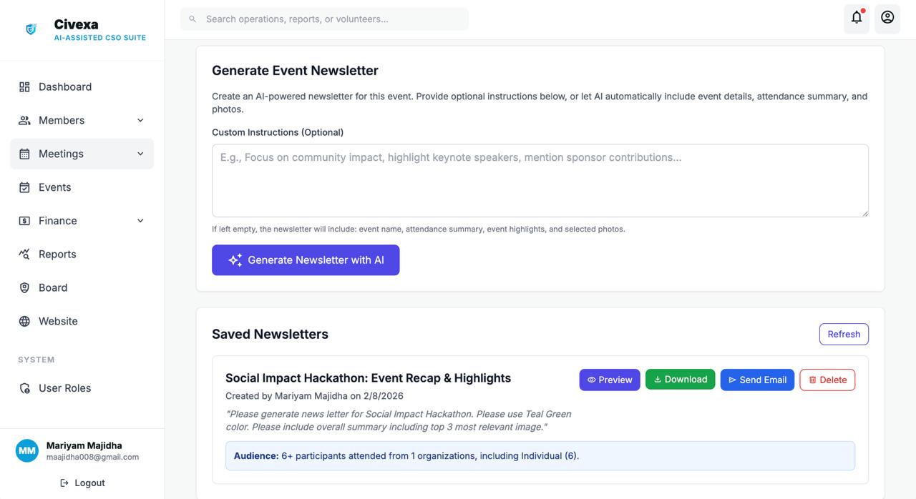
Task: Click the sparkle icon on Generate button
Action: (235, 260)
